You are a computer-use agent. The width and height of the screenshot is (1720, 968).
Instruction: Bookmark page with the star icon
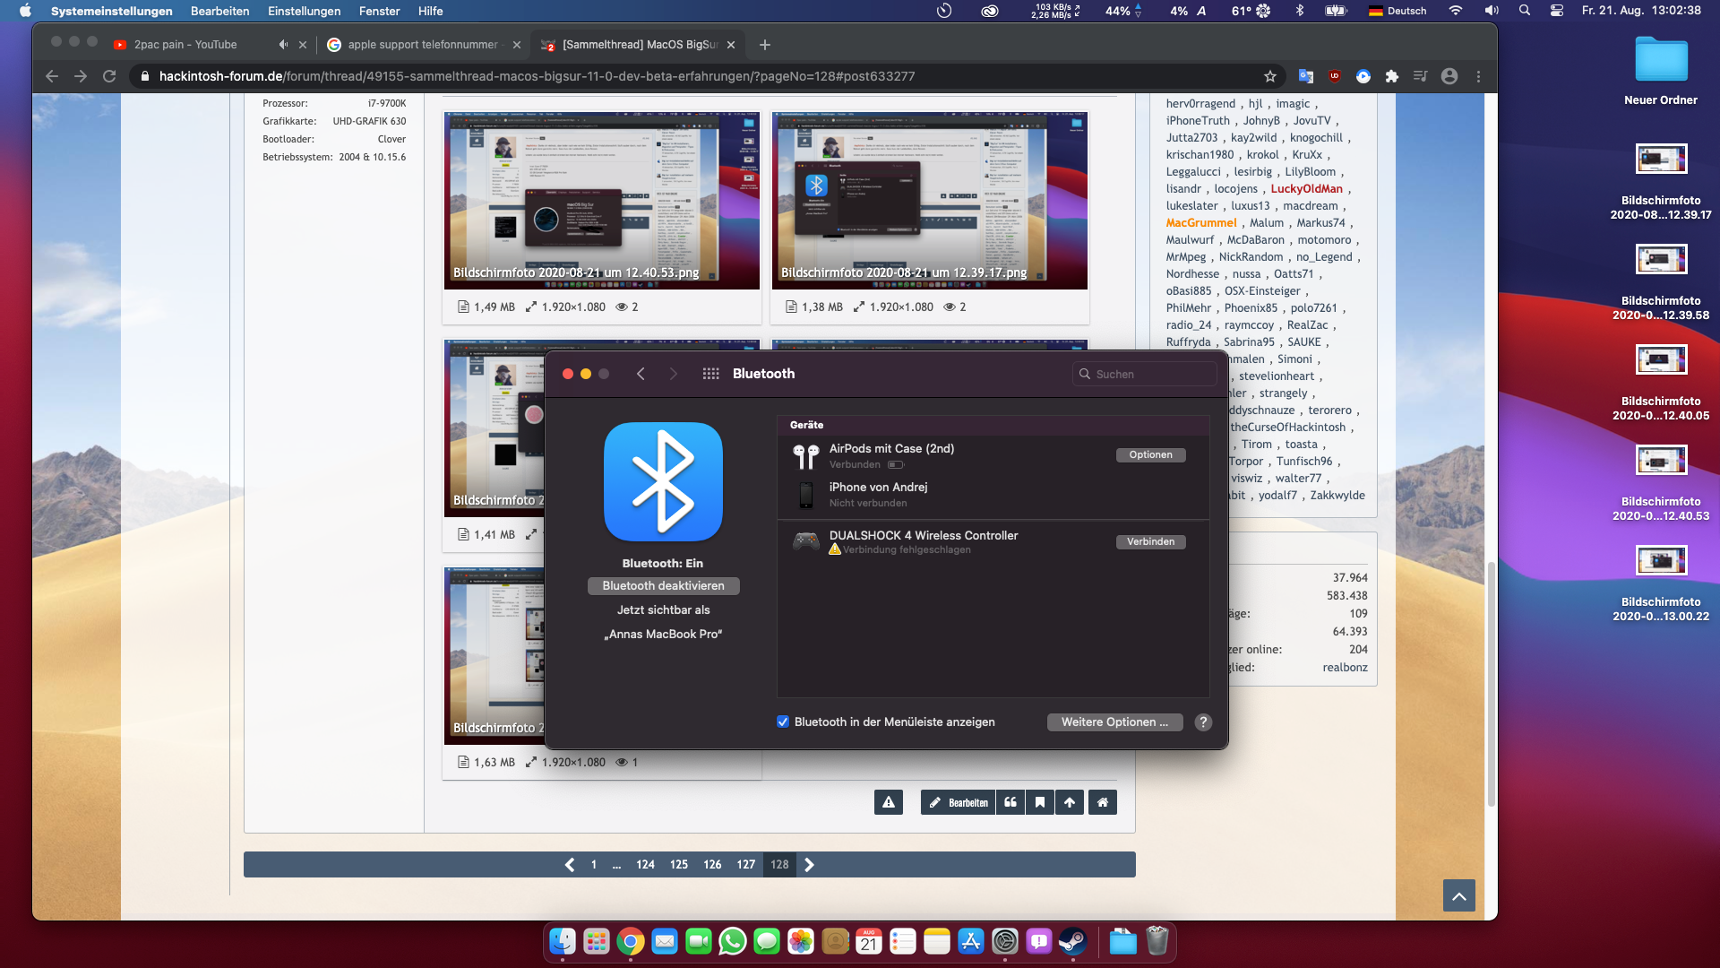coord(1269,76)
